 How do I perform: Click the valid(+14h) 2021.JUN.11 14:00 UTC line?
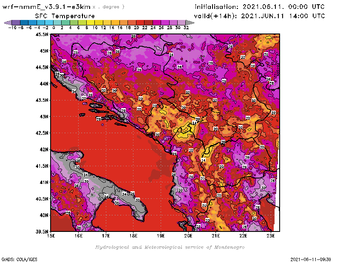(x=259, y=16)
